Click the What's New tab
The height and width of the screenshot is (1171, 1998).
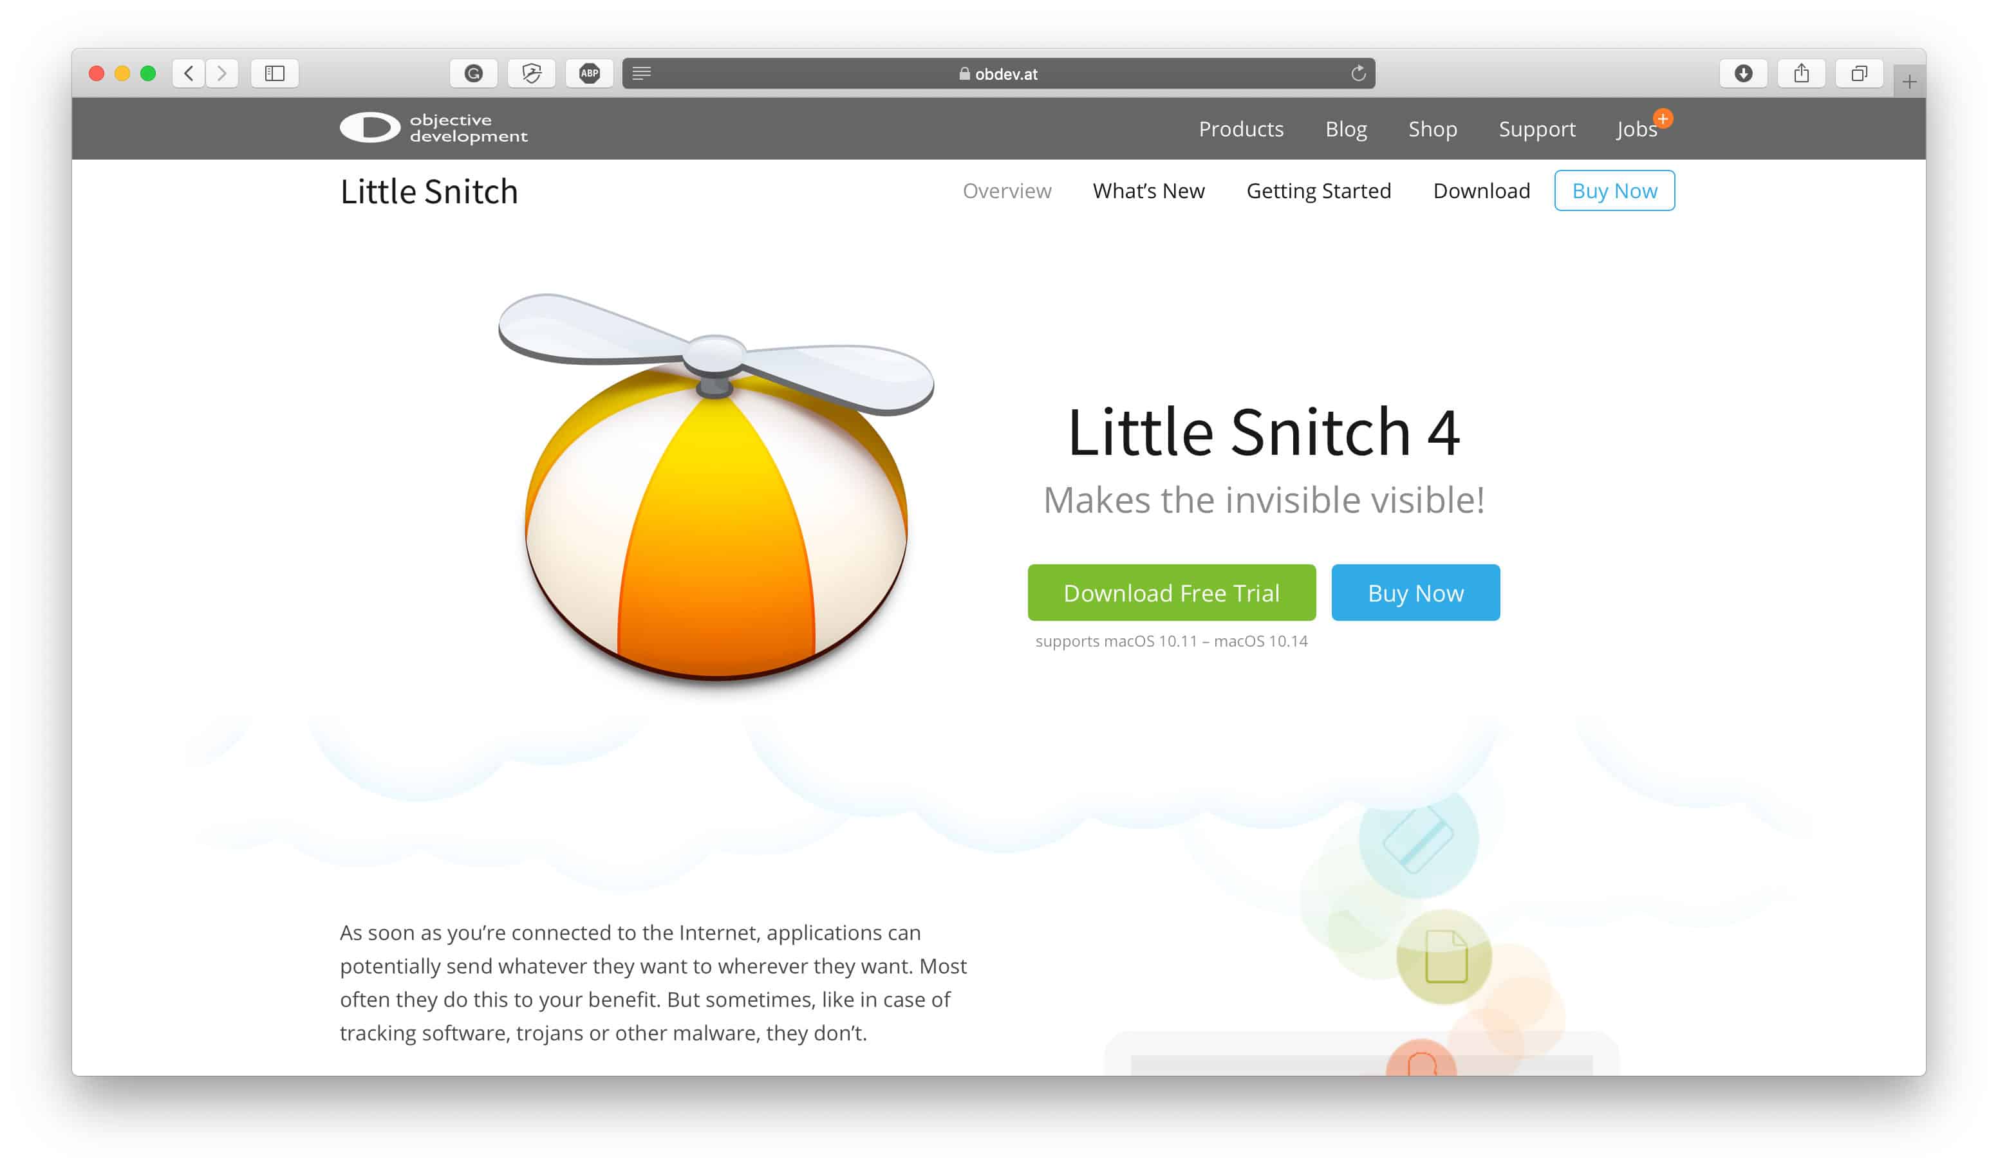pos(1149,191)
